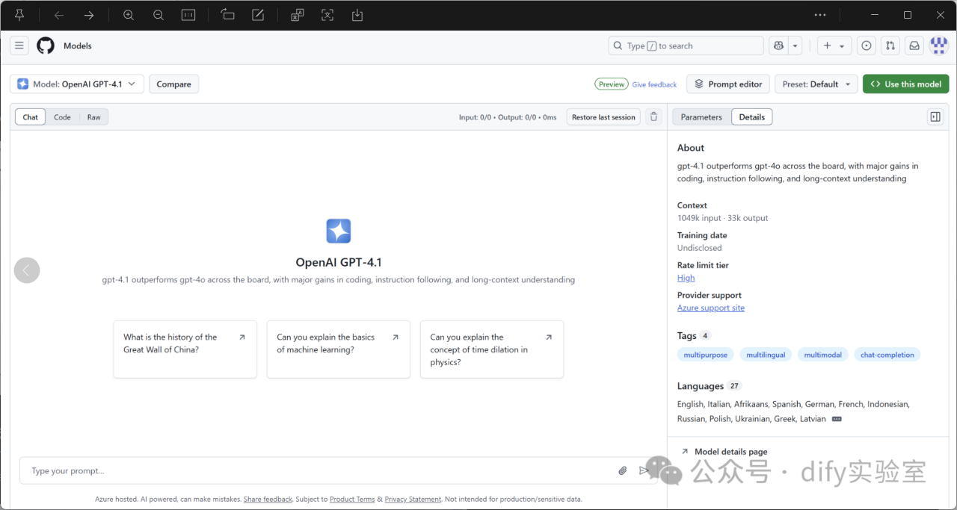Open Copilot chat icon in header
957x510 pixels.
[778, 46]
